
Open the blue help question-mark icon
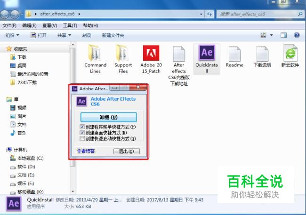pyautogui.click(x=297, y=35)
